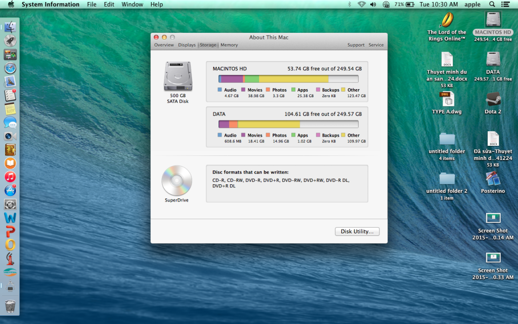Select the Đã sửa-Thuyet minh docx file
Screen dimensions: 518x324
[493, 139]
